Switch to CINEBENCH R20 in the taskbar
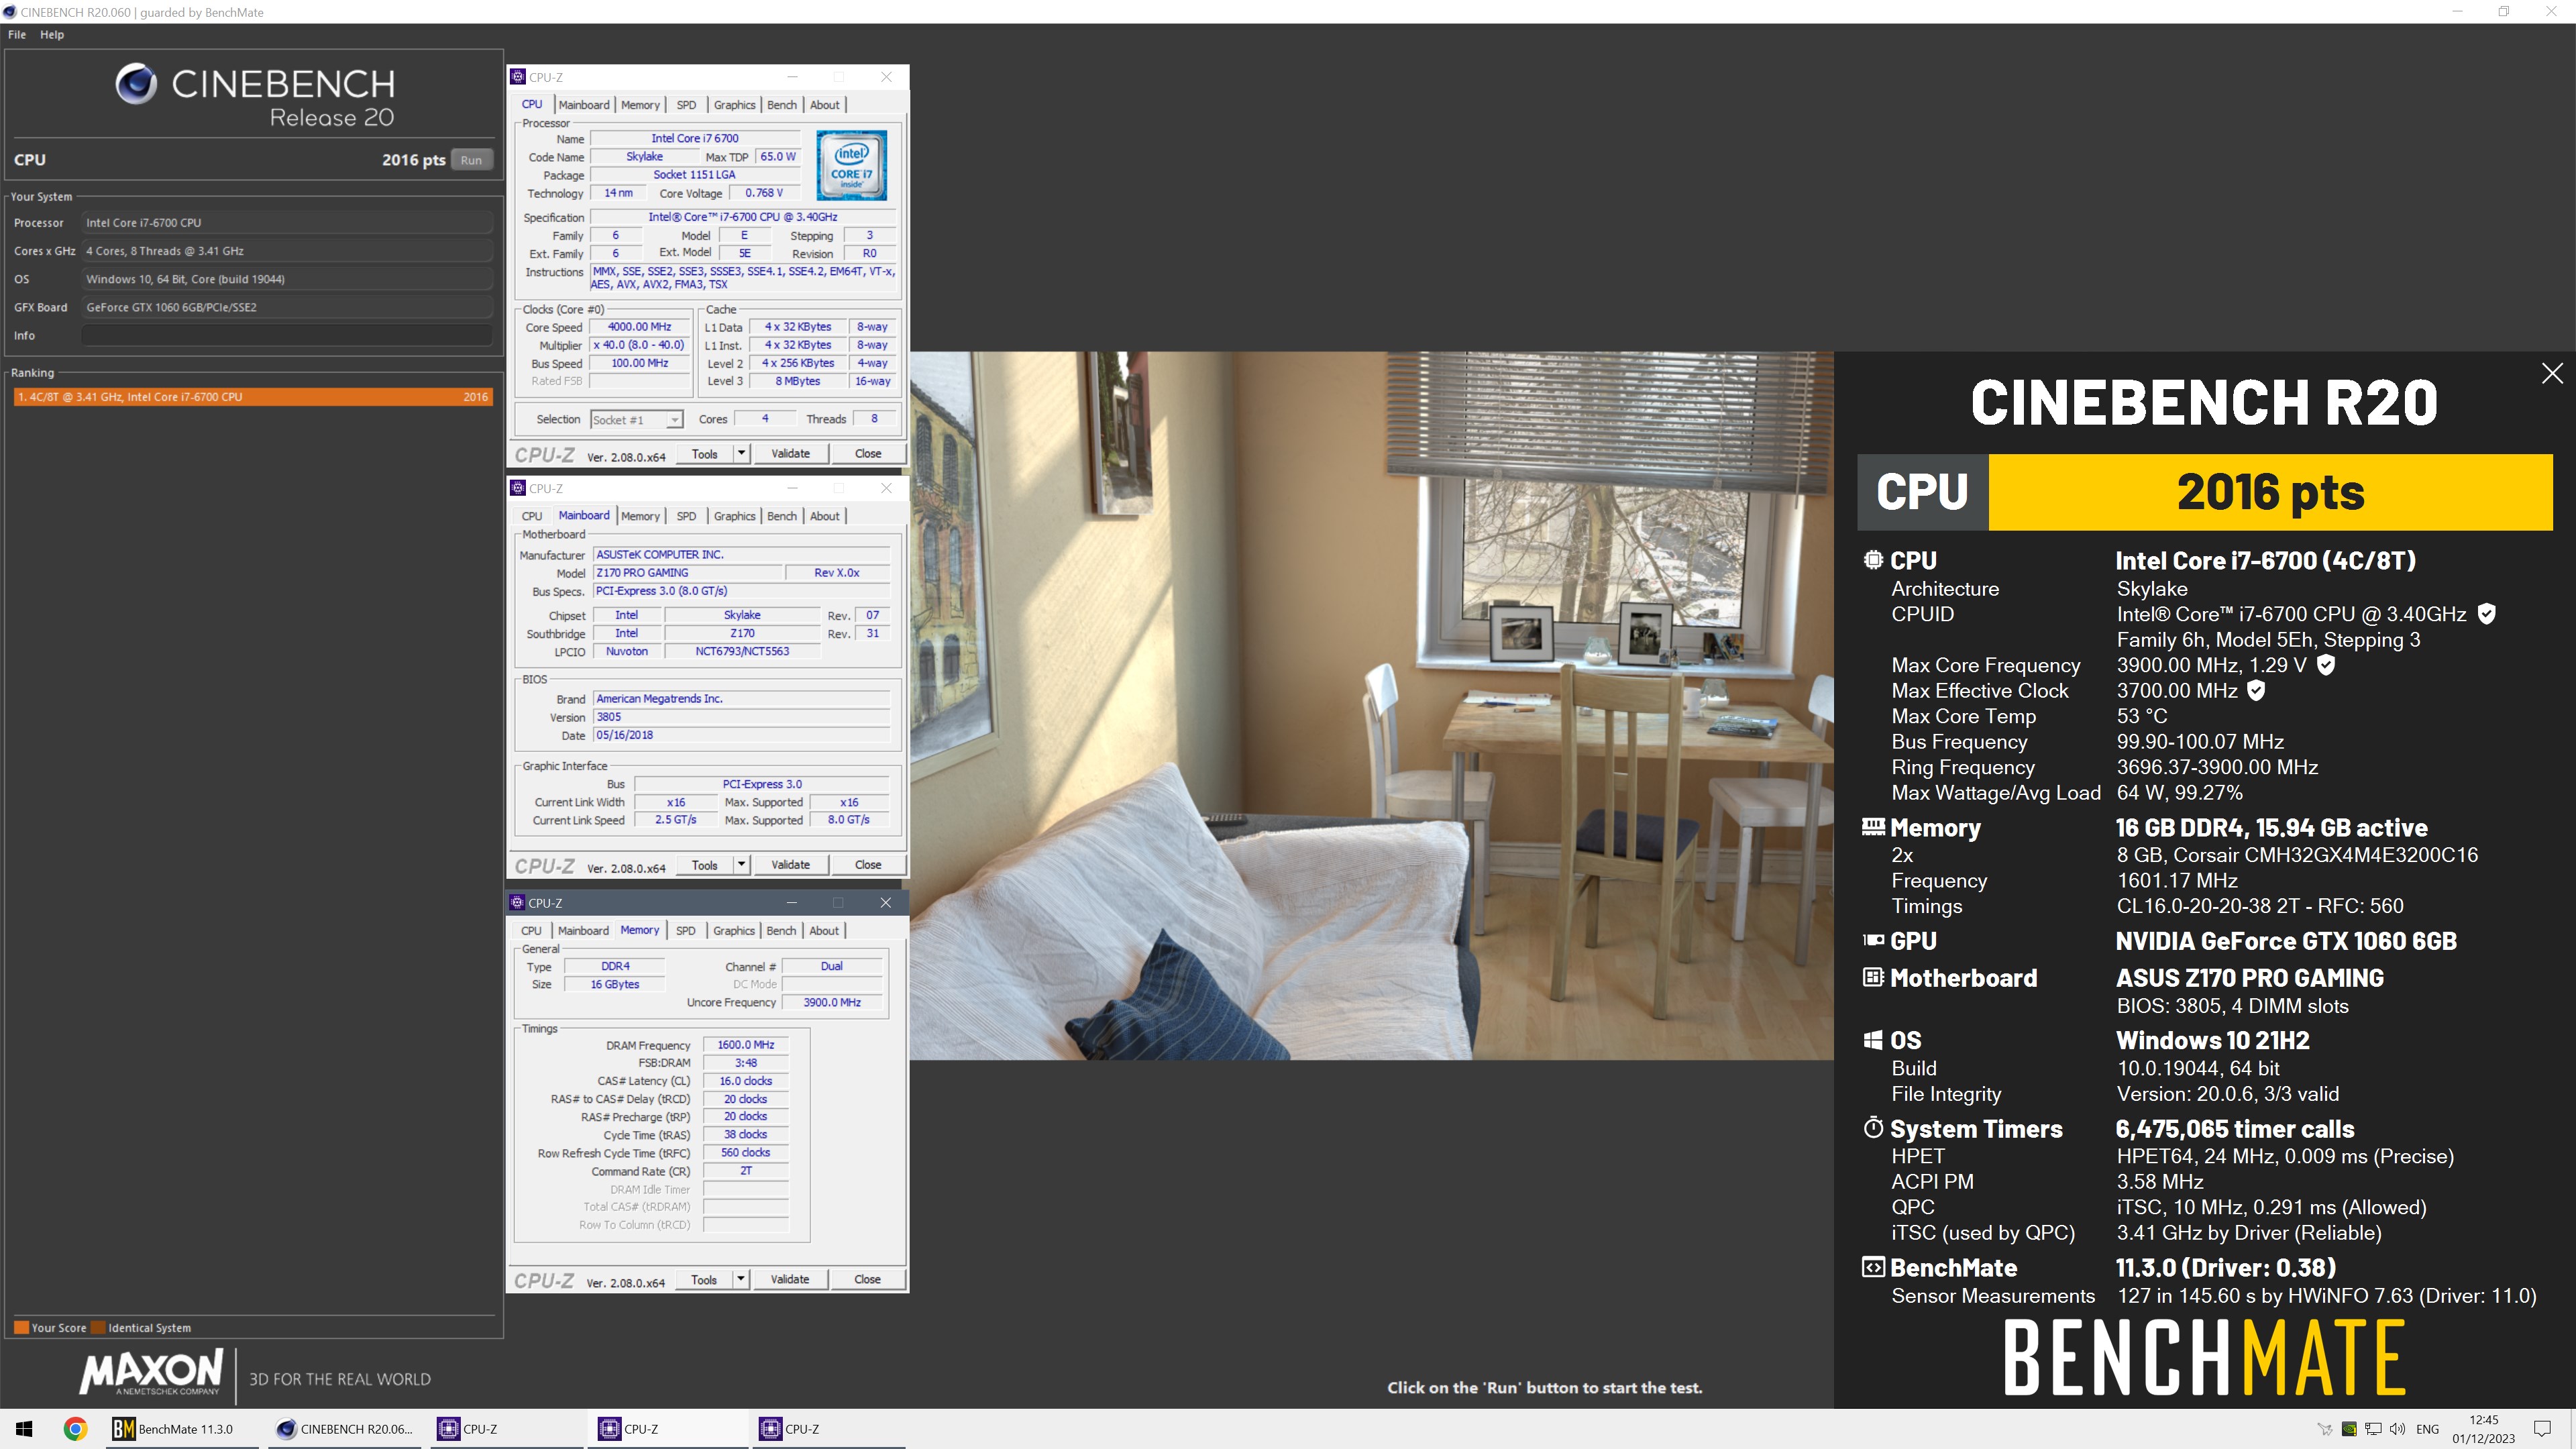This screenshot has height=1449, width=2576. click(x=345, y=1429)
